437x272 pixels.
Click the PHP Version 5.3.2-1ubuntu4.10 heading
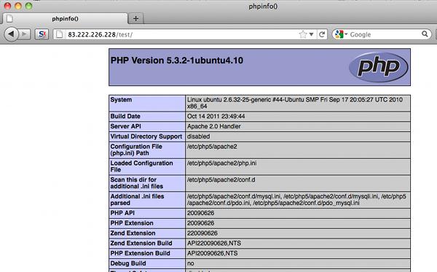pyautogui.click(x=177, y=61)
